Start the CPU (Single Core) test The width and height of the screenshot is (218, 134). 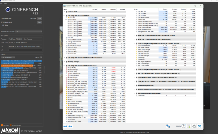coord(40,22)
